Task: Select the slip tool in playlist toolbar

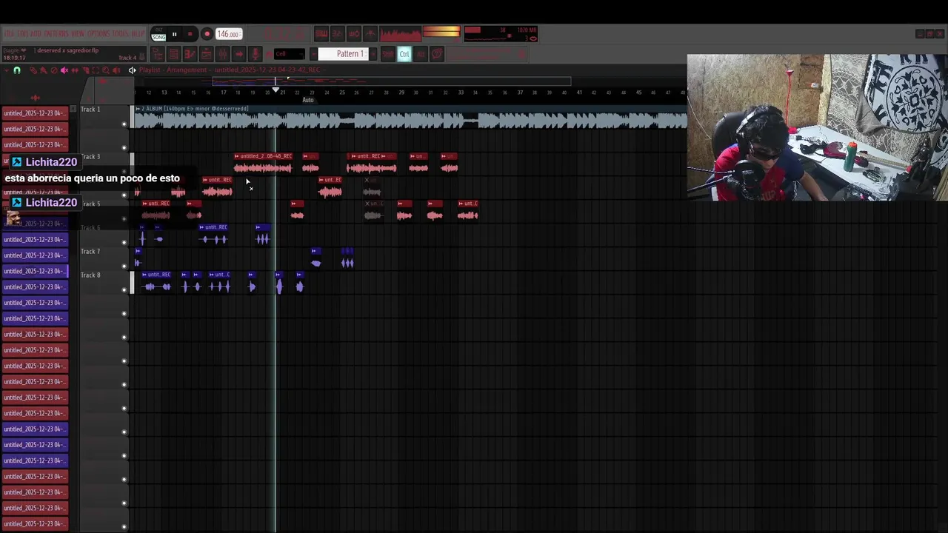Action: pos(75,70)
